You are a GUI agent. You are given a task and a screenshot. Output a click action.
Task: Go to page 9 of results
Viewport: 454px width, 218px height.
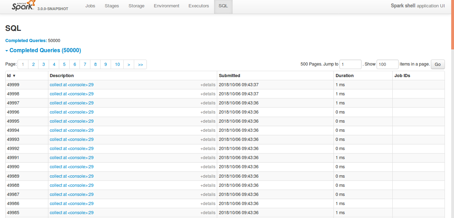point(105,64)
